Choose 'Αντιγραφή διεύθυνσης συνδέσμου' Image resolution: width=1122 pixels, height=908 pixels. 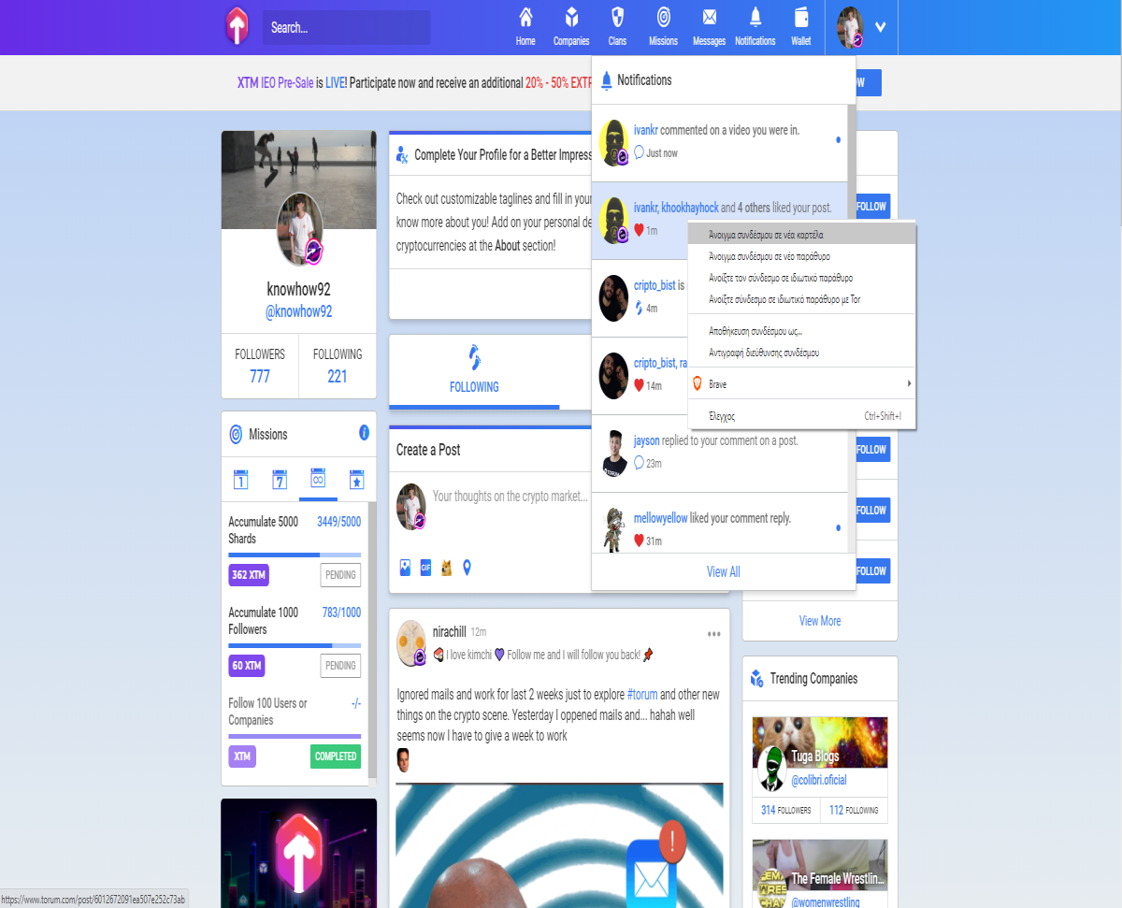pos(801,353)
